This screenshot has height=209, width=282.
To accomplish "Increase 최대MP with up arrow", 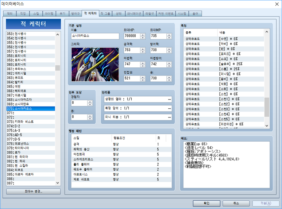I will (169, 35).
